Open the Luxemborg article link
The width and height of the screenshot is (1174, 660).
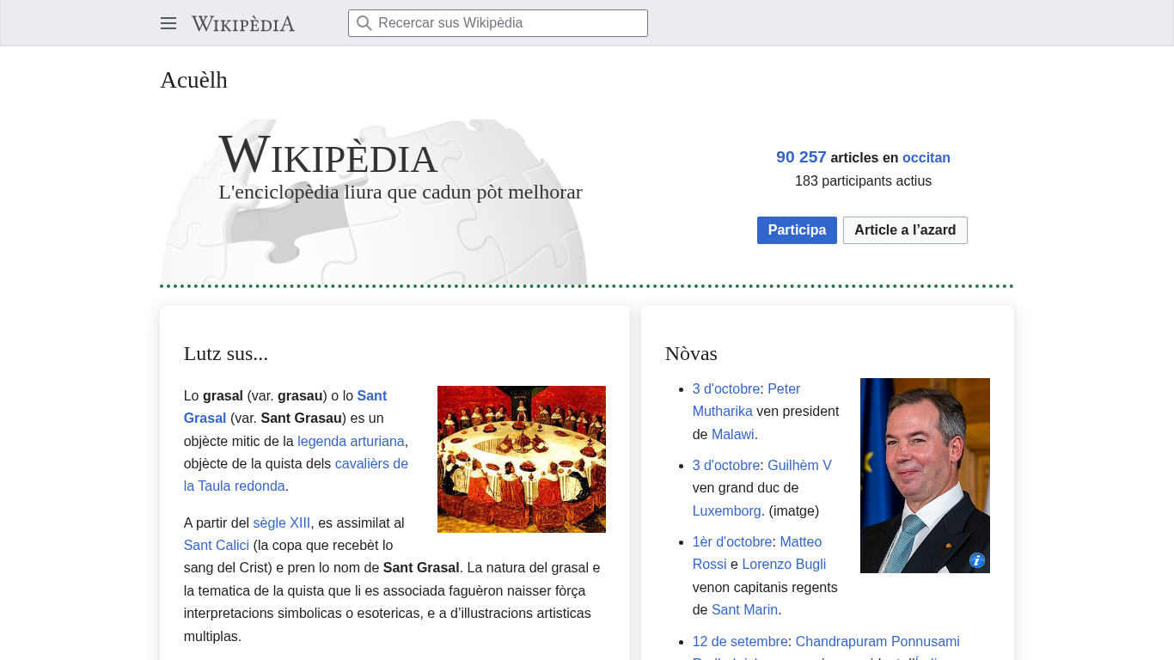tap(726, 510)
